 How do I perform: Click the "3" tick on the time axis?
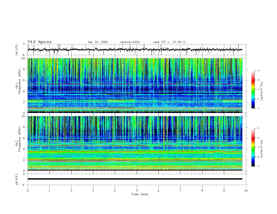93,191
